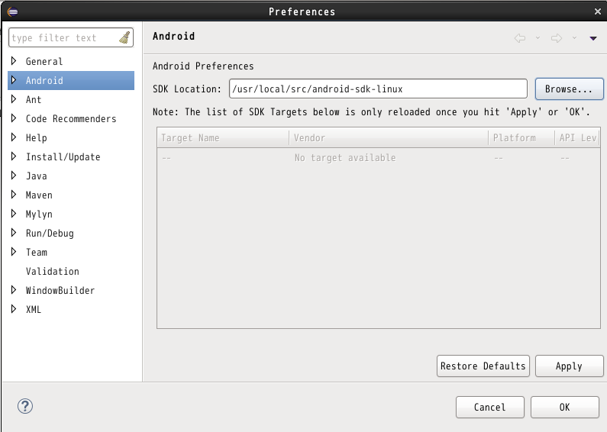
Task: Select Run/Debug preferences category
Action: click(50, 233)
